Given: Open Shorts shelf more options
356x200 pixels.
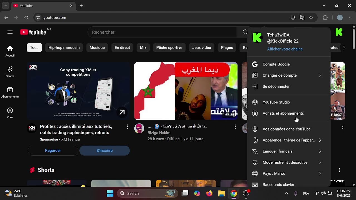Looking at the screenshot, I should [x=339, y=170].
